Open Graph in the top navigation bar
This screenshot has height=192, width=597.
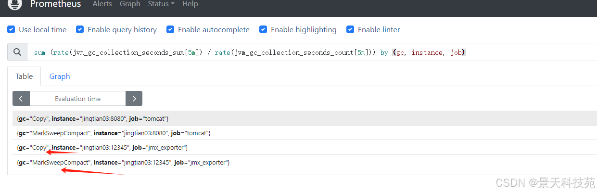point(130,4)
